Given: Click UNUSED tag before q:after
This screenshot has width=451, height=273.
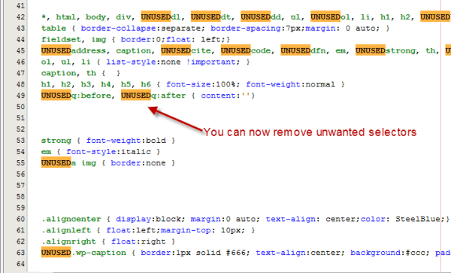Looking at the screenshot, I should pyautogui.click(x=136, y=96).
